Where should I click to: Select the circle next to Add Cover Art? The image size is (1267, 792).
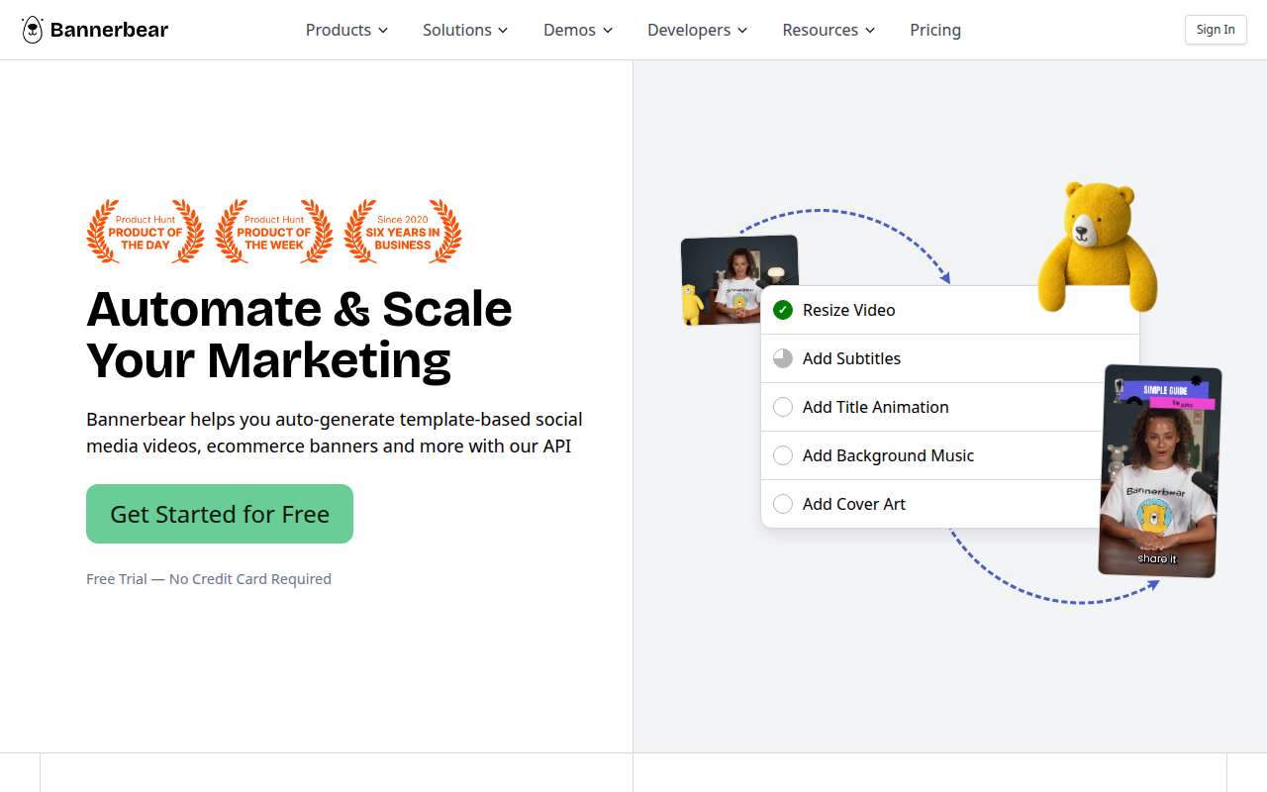[x=783, y=504]
